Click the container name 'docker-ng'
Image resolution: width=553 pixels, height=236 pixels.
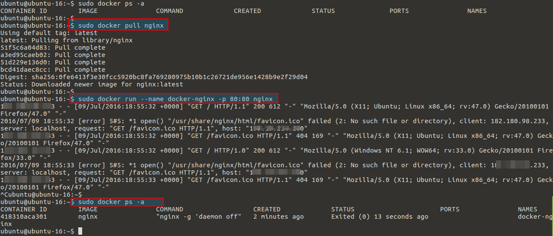click(x=535, y=217)
